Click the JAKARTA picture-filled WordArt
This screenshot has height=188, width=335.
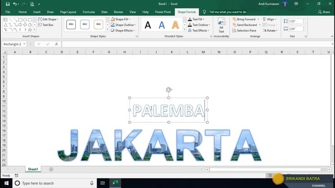(159, 145)
